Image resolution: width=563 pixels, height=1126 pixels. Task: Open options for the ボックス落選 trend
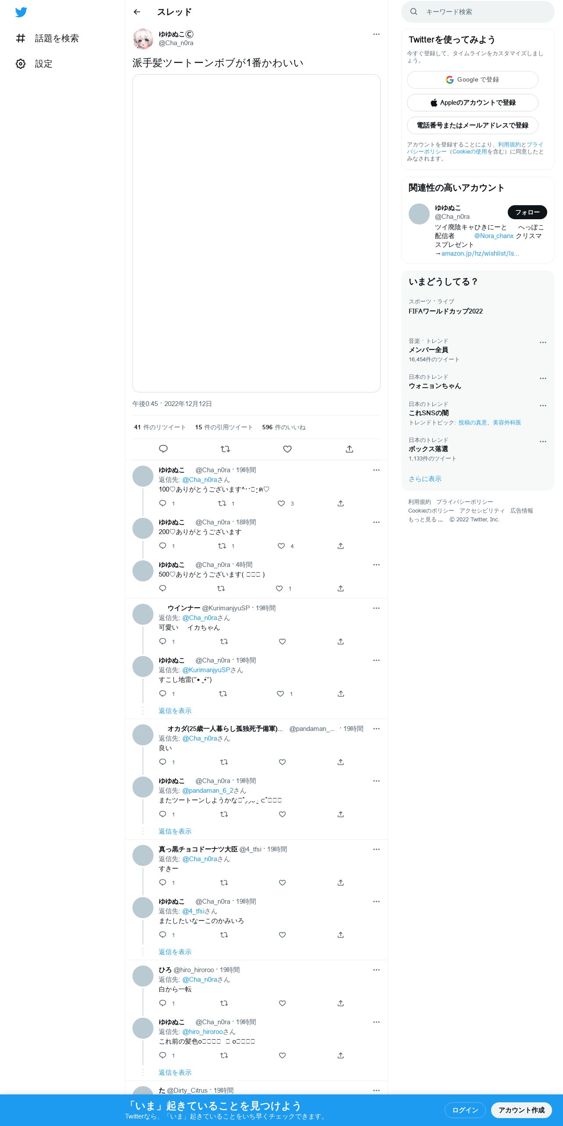(x=543, y=442)
